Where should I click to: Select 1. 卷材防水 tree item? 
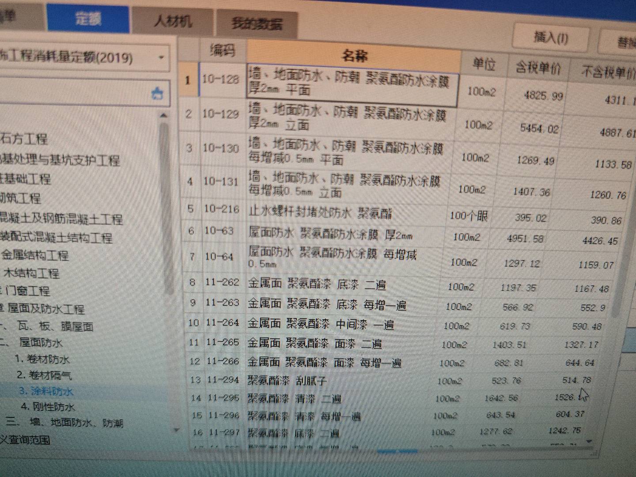(x=42, y=359)
